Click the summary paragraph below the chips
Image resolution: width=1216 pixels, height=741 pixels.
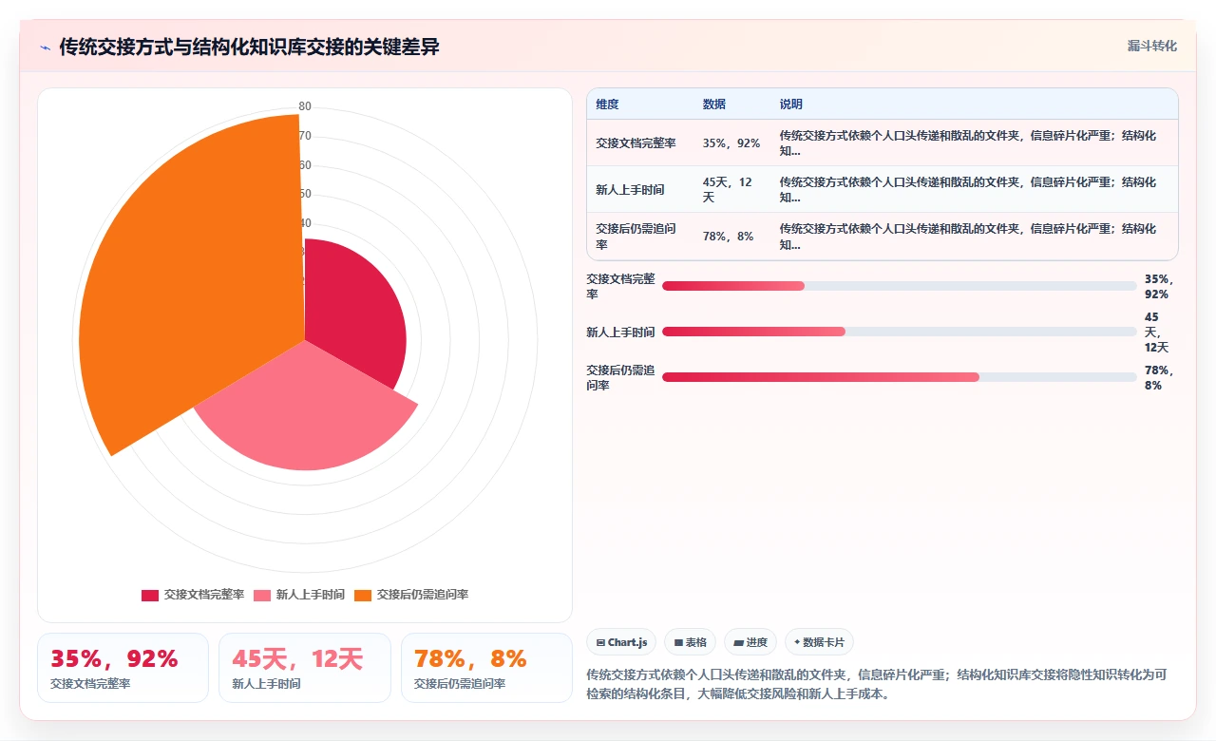click(x=877, y=684)
